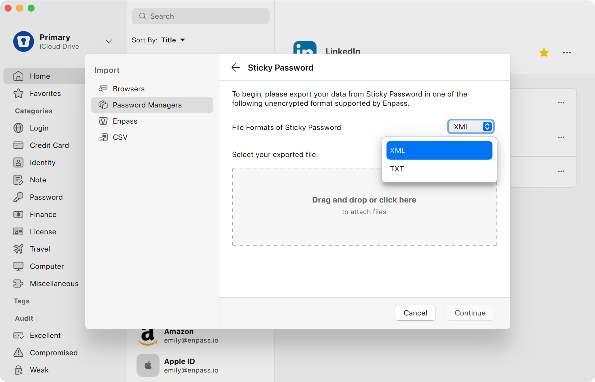Toggle the yellow favorite star for LinkedIn
Image resolution: width=595 pixels, height=382 pixels.
[x=544, y=53]
